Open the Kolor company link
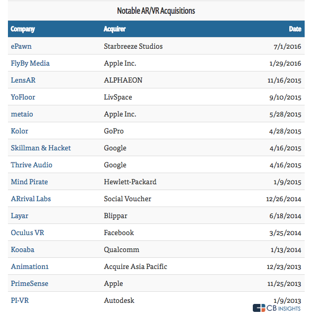The image size is (311, 323). click(x=20, y=131)
